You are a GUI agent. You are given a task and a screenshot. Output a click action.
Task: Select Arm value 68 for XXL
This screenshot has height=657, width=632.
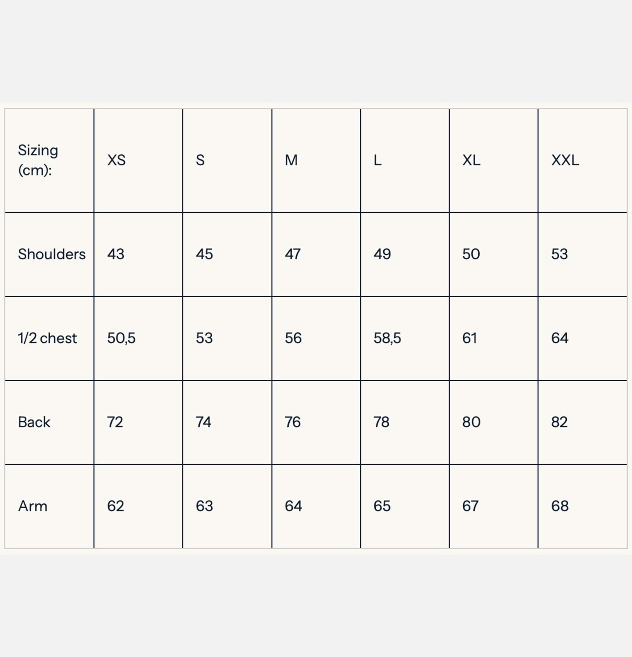coord(560,506)
